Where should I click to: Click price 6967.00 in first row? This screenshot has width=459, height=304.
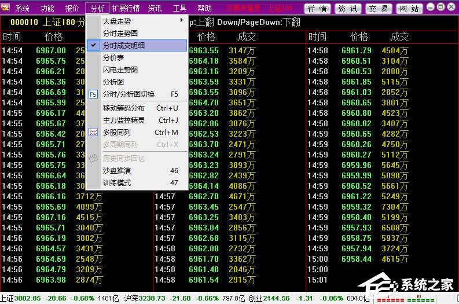pos(51,50)
